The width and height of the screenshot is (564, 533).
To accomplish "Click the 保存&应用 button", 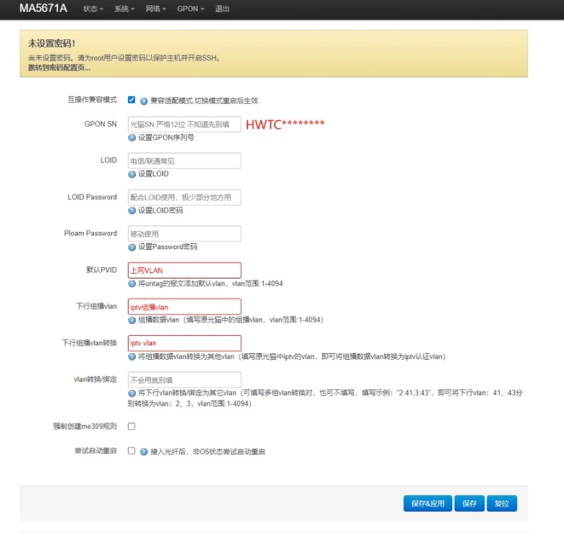I will 427,503.
